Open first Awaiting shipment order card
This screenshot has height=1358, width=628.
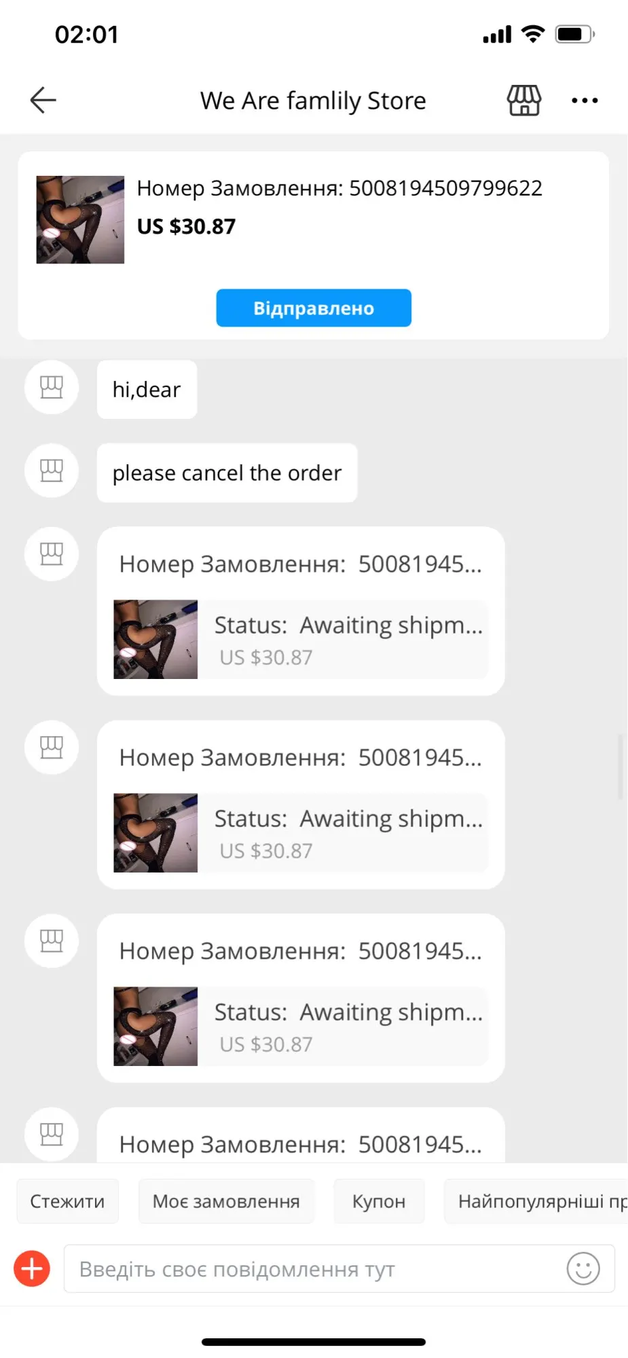(x=301, y=611)
